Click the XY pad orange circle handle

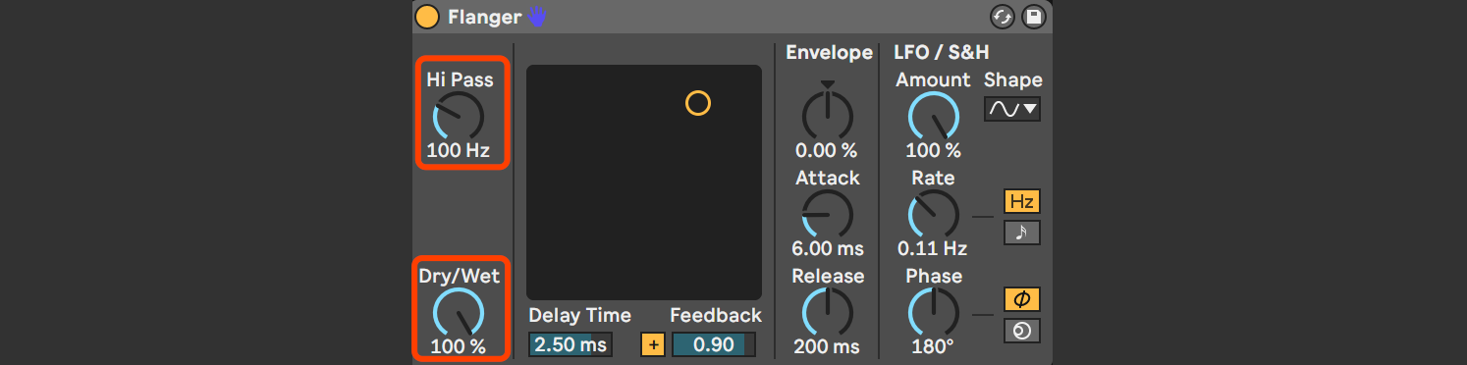pyautogui.click(x=697, y=103)
